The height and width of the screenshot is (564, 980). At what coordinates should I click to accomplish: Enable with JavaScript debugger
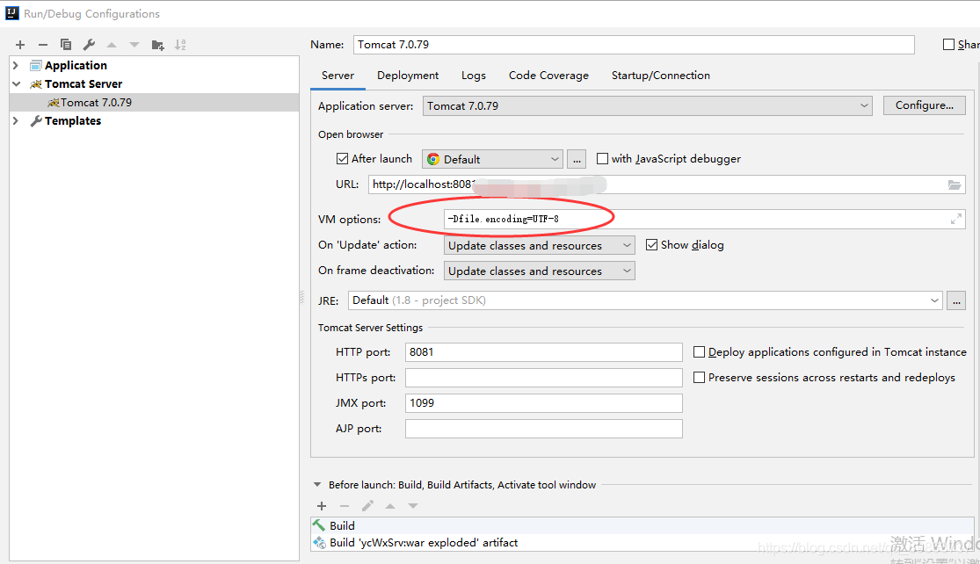(602, 159)
